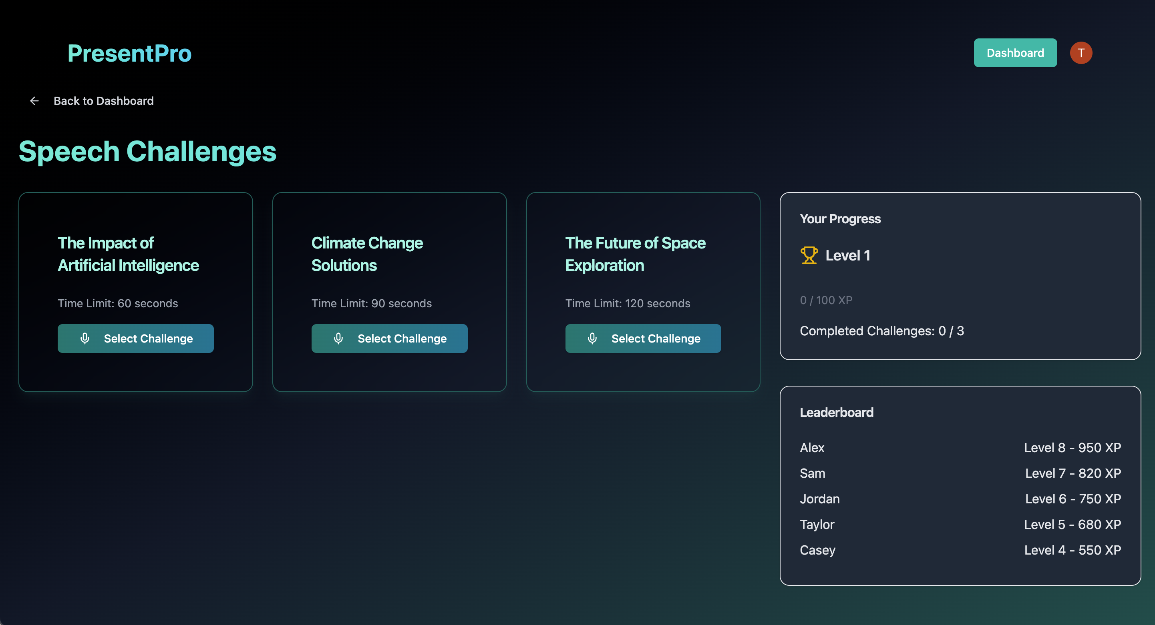Viewport: 1155px width, 625px height.
Task: Click the 0 / 100 XP progress text
Action: click(x=826, y=300)
